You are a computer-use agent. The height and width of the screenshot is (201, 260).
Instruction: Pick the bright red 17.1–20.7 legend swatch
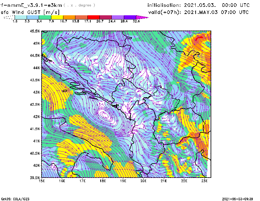pos(94,17)
